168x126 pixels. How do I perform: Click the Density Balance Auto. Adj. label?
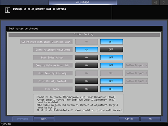click(x=53, y=65)
